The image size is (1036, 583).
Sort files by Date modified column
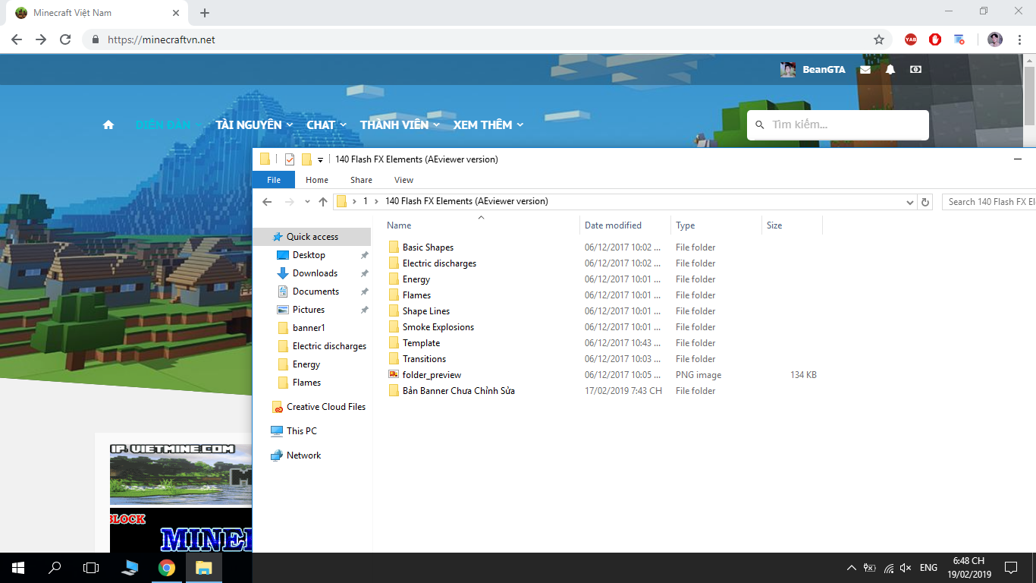coord(613,225)
